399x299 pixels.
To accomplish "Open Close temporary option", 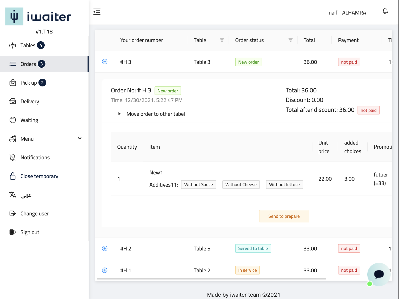I will (x=39, y=176).
